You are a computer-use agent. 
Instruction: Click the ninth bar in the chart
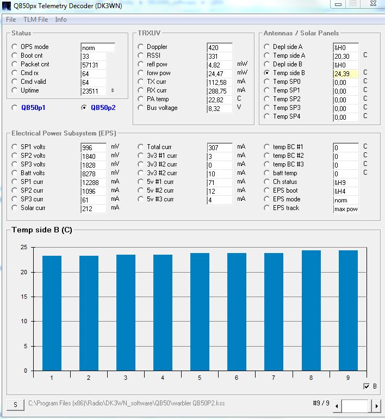[349, 310]
